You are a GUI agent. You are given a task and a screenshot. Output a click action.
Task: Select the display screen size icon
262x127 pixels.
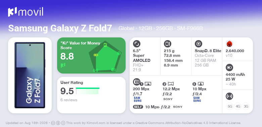136,44
